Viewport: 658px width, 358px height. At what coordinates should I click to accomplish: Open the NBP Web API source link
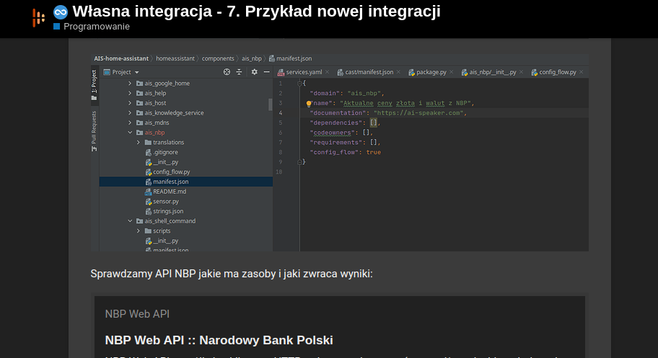(137, 314)
